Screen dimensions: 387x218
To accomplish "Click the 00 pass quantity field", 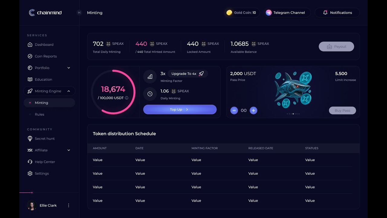I will point(244,111).
